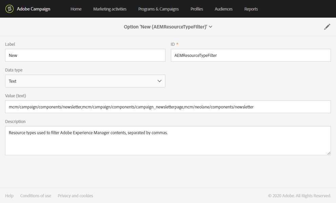Focus the ID input field

[x=251, y=55]
